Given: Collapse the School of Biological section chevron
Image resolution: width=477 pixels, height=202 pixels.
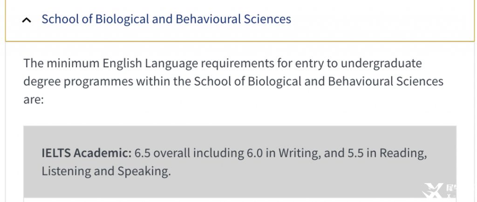Looking at the screenshot, I should pyautogui.click(x=27, y=20).
